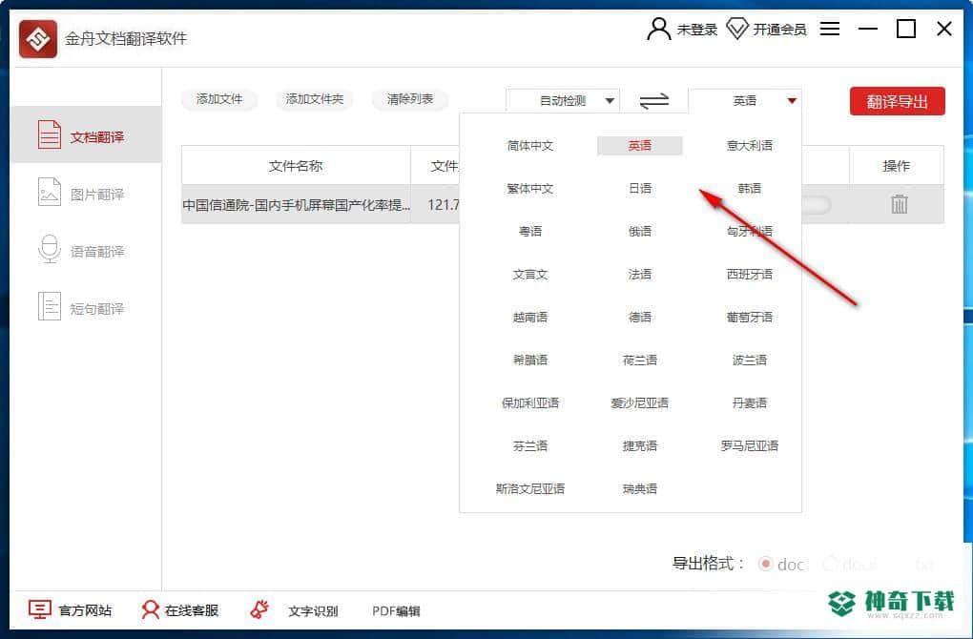Click the image translation picture icon
The width and height of the screenshot is (973, 639).
tap(49, 192)
